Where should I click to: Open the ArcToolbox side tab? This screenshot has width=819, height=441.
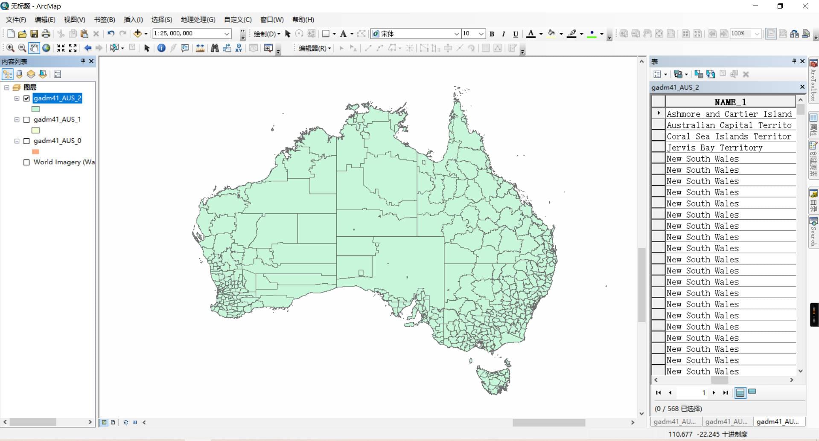point(813,81)
